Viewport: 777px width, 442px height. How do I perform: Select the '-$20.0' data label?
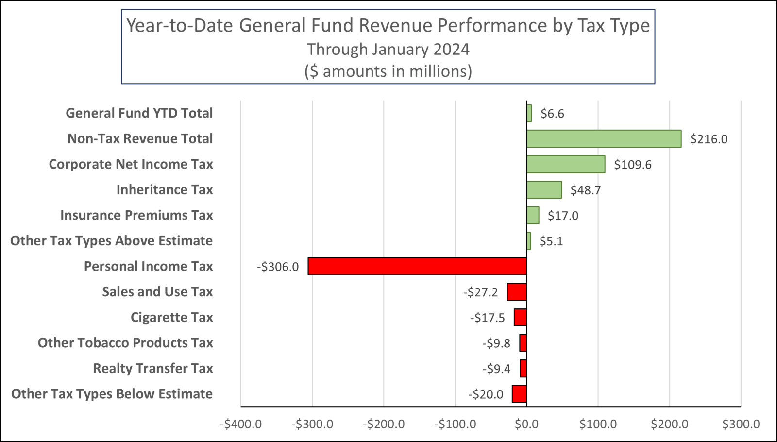(486, 394)
